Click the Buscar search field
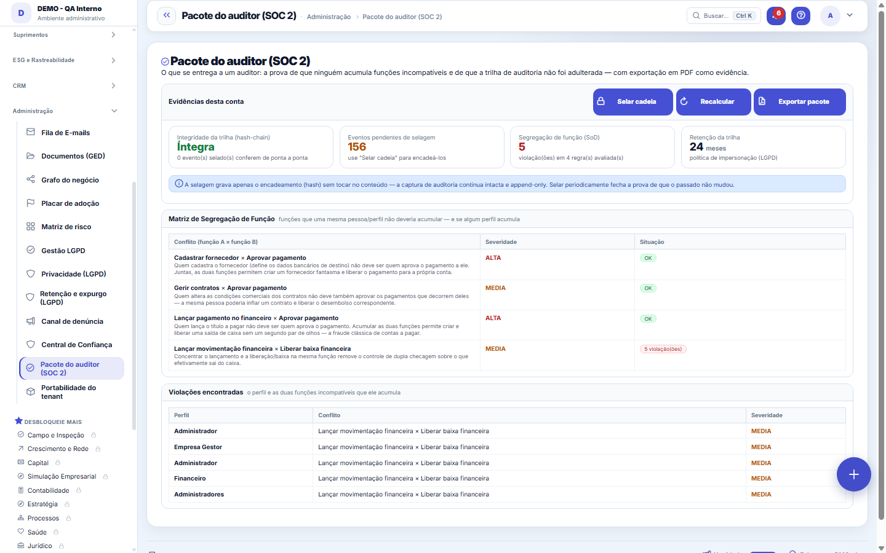 pyautogui.click(x=724, y=15)
